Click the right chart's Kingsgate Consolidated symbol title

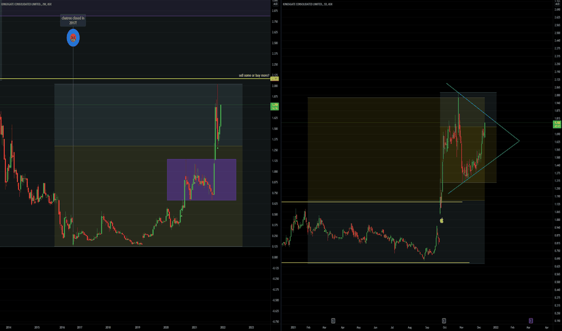click(x=308, y=4)
